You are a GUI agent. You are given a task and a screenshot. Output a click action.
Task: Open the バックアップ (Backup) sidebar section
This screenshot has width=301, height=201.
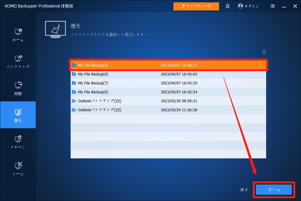18,62
